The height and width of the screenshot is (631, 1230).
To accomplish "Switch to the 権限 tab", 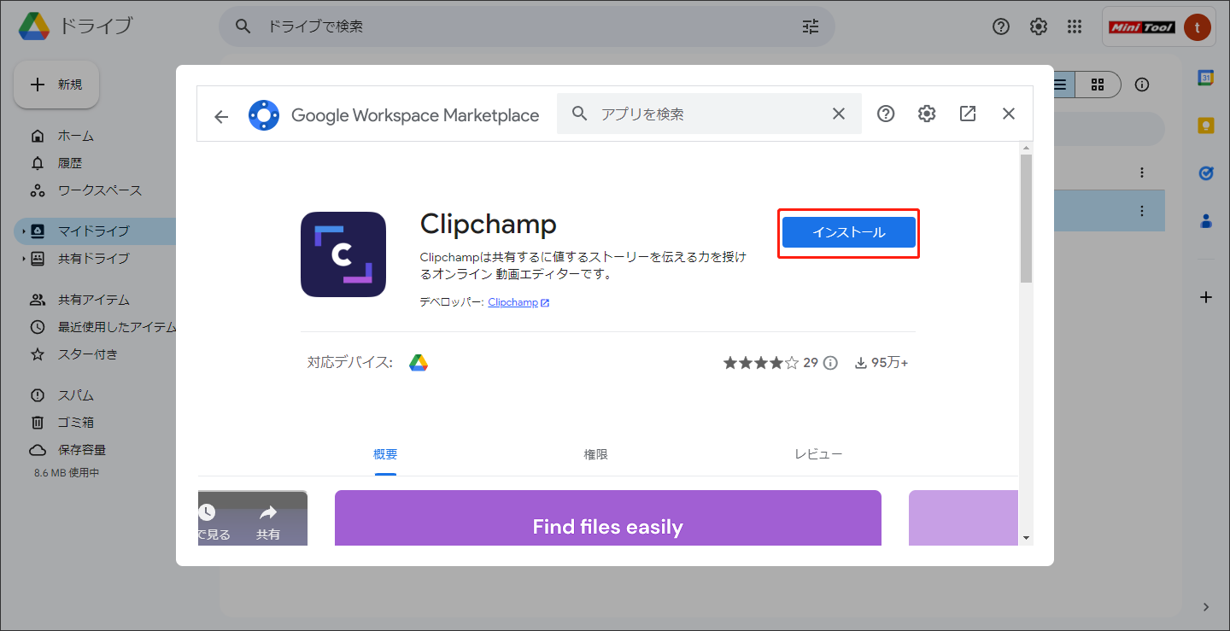I will tap(596, 454).
